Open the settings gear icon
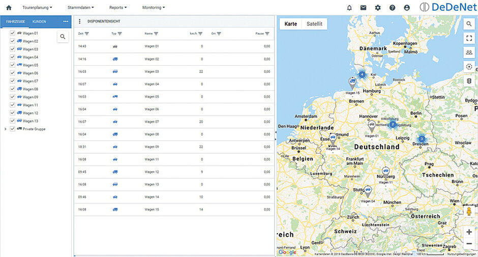This screenshot has height=257, width=478. point(378,8)
